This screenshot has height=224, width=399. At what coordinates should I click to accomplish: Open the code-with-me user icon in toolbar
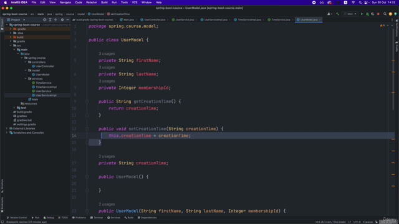coord(330,14)
